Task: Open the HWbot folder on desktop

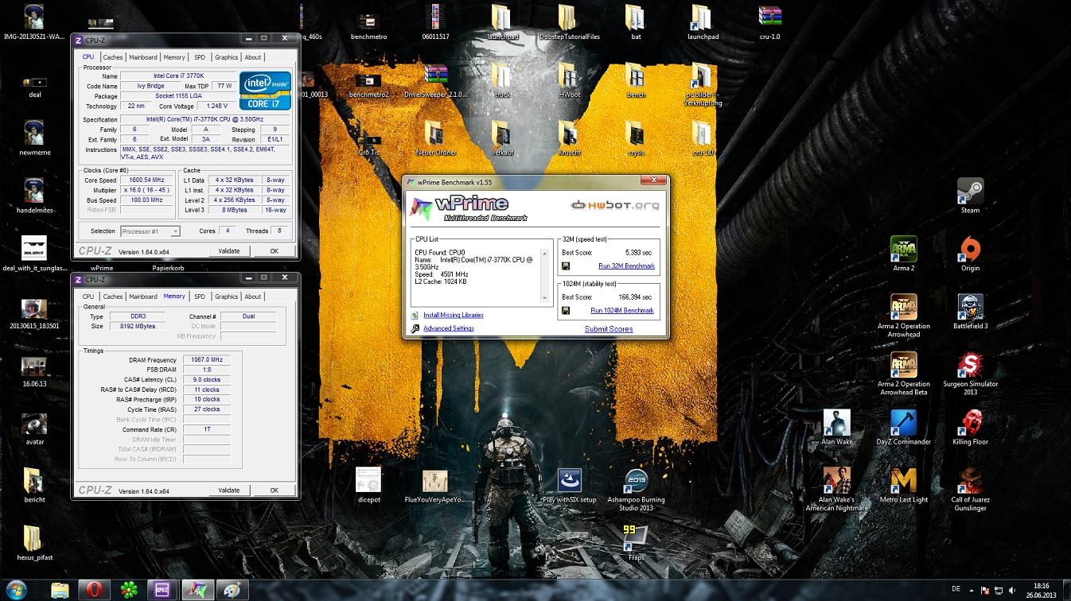Action: point(568,76)
